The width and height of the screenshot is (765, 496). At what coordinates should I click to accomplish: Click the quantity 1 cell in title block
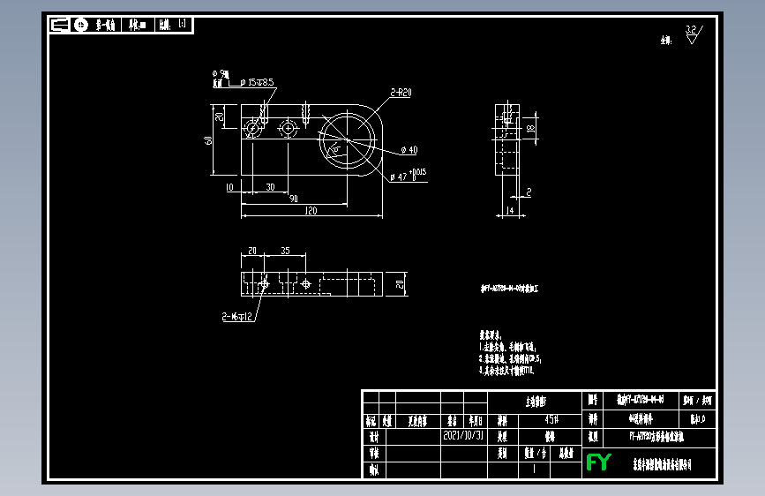[x=534, y=469]
